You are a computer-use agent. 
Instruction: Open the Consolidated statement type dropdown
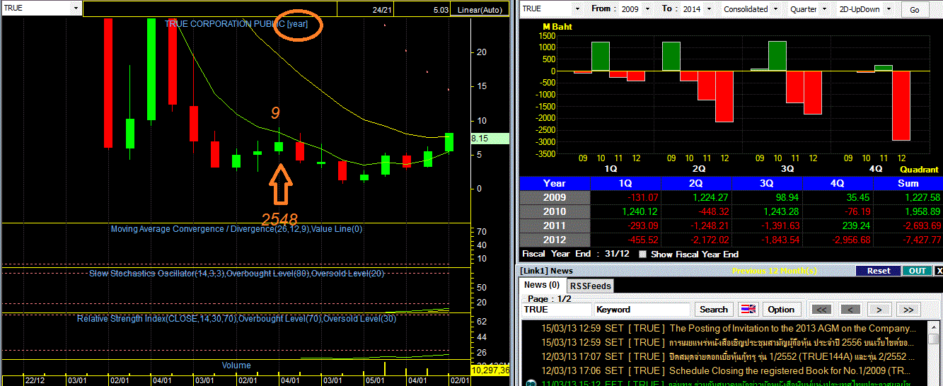click(x=776, y=8)
